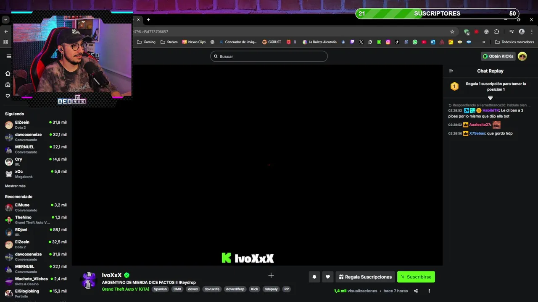The height and width of the screenshot is (302, 538).
Task: Open the Chrome extensions puzzle icon
Action: [x=496, y=31]
